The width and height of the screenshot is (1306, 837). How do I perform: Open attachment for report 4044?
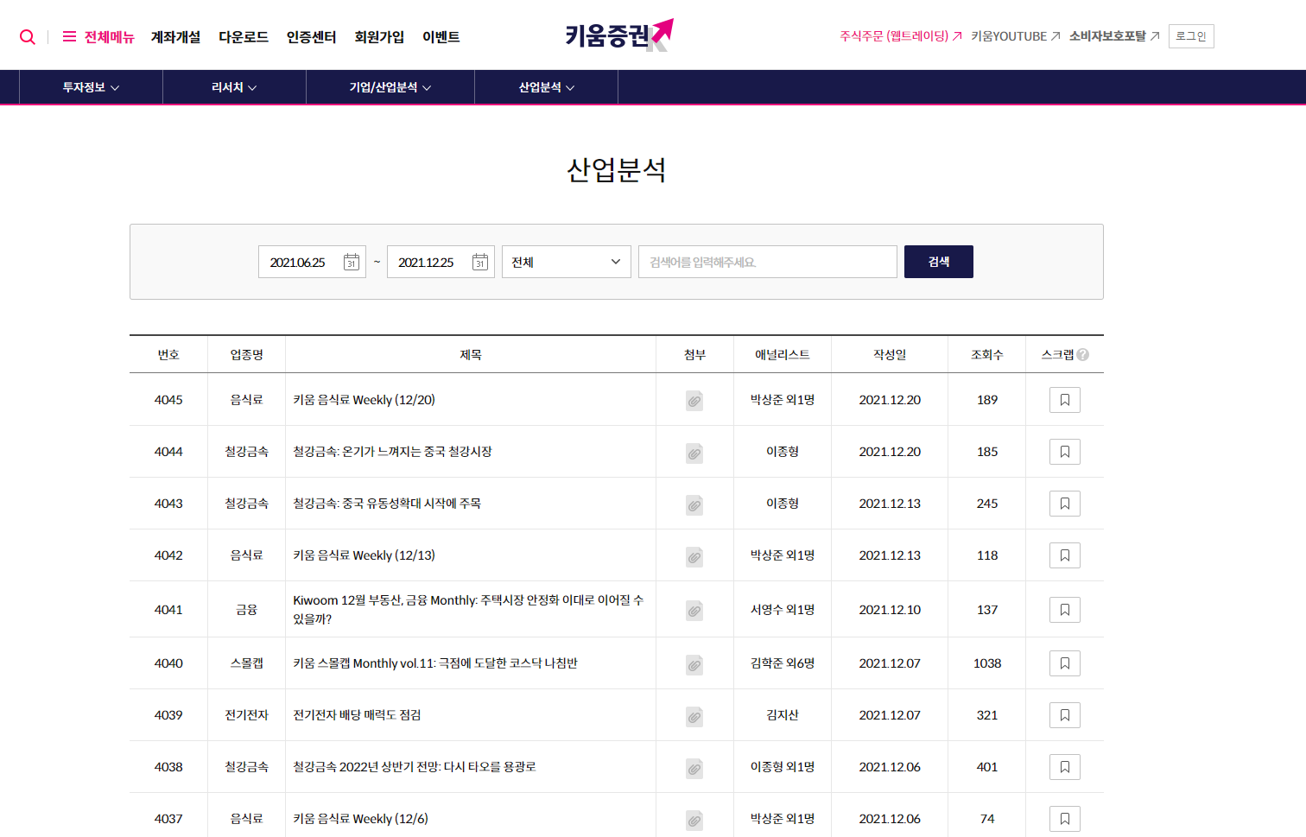(x=694, y=453)
